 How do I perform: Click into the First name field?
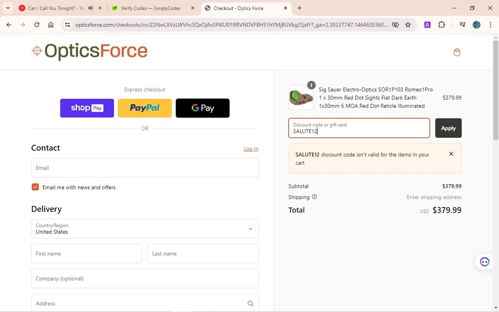coord(86,253)
